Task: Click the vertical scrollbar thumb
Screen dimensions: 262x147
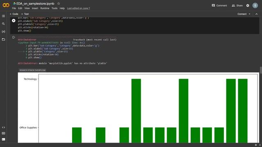Action: point(261,70)
